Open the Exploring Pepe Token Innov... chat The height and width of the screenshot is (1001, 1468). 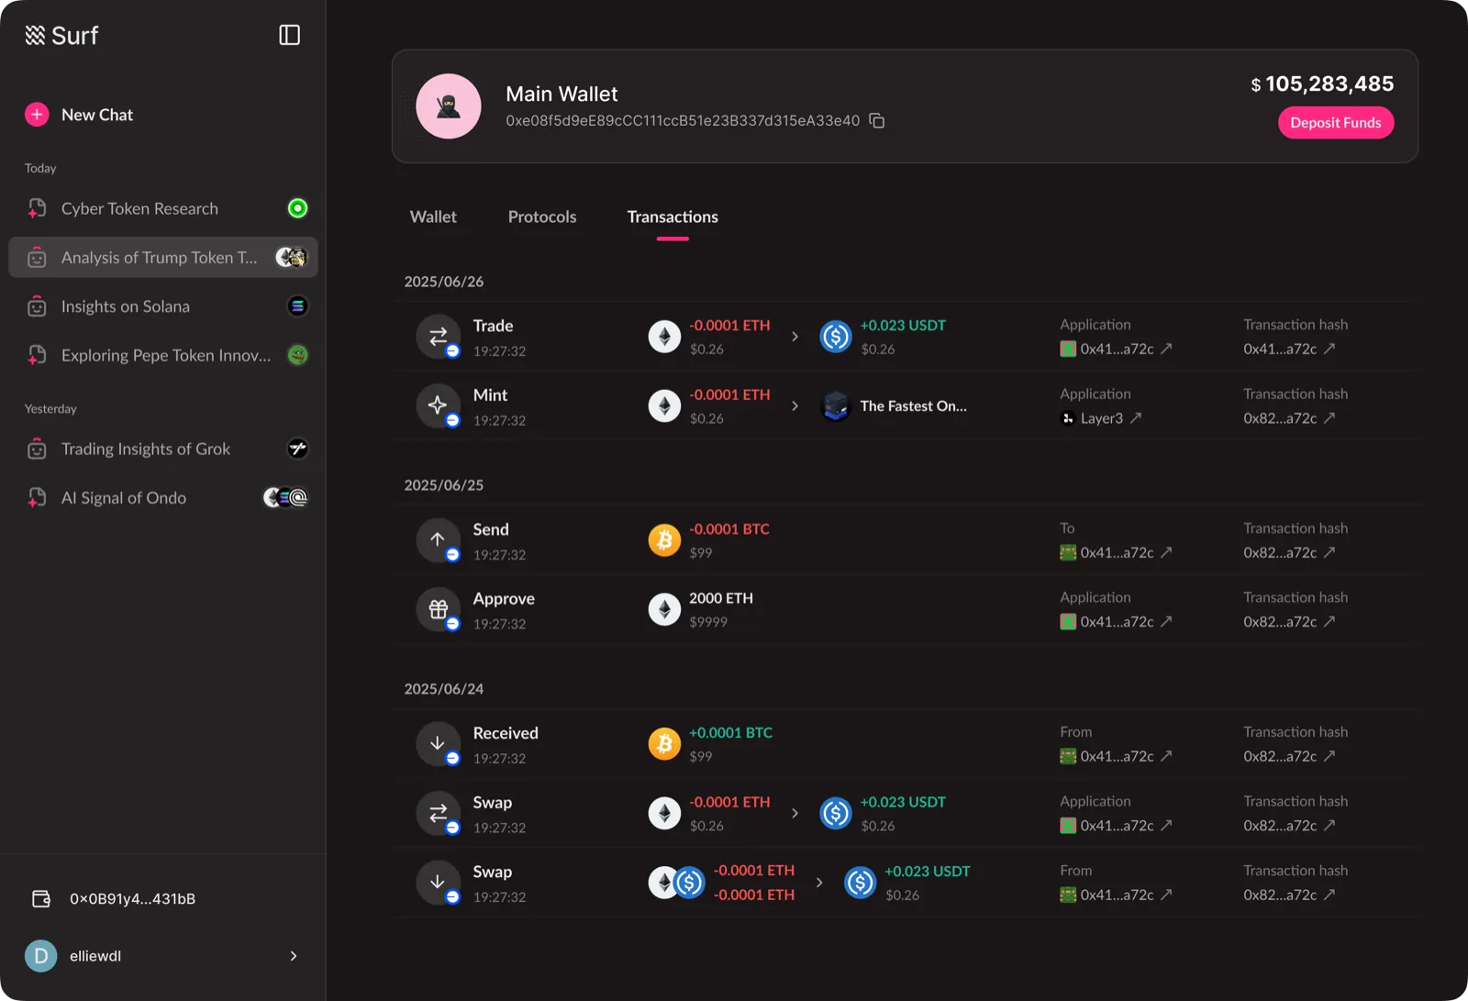[x=163, y=355]
